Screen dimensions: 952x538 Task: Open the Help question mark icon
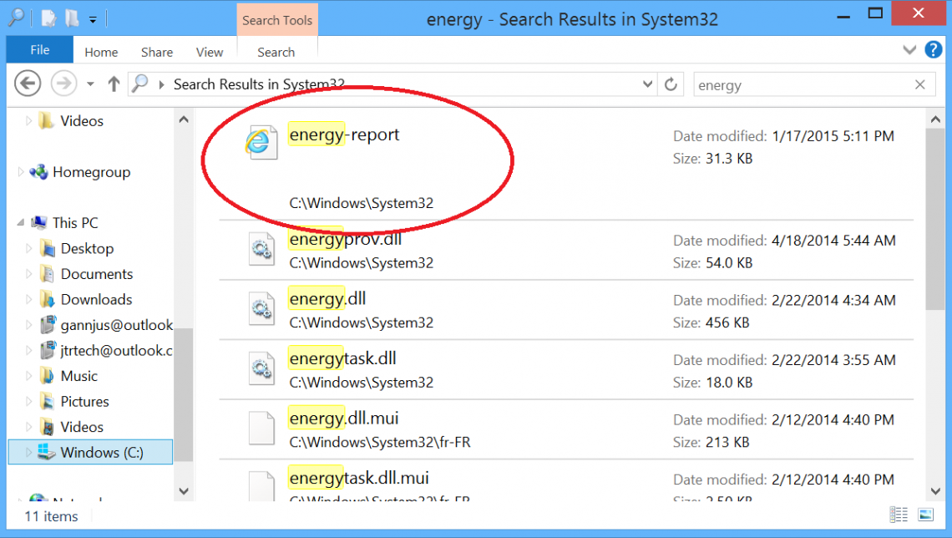pyautogui.click(x=933, y=50)
